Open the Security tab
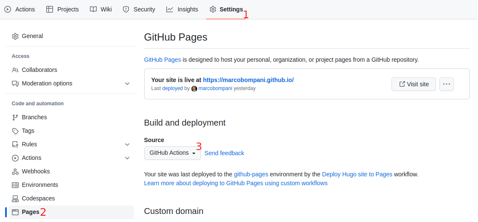Viewport: 478px width, 222px height. click(139, 9)
